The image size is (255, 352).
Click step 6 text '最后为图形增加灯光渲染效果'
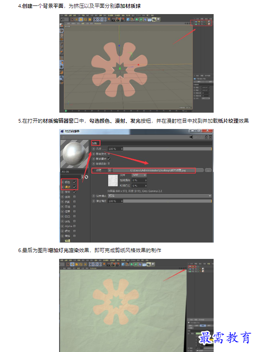tap(56, 250)
